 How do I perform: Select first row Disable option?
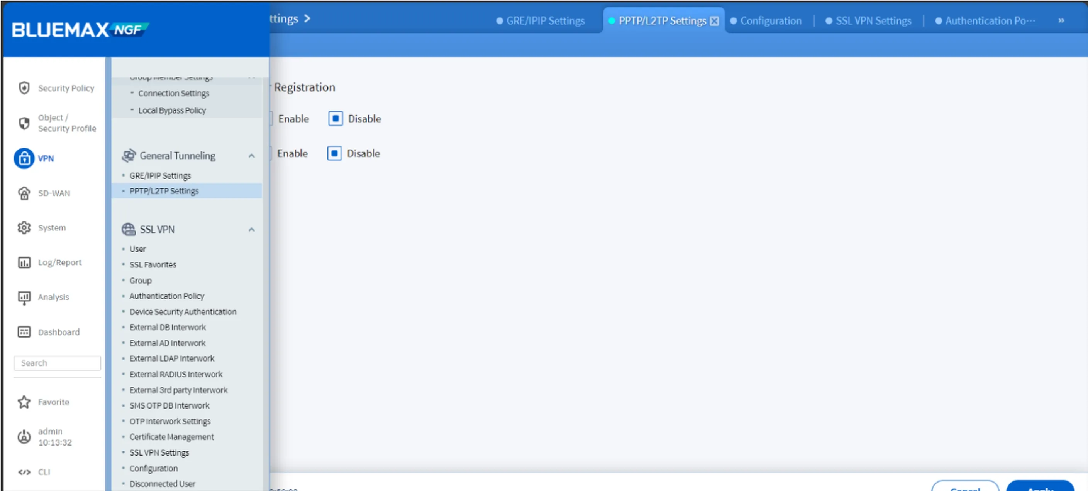pos(336,119)
